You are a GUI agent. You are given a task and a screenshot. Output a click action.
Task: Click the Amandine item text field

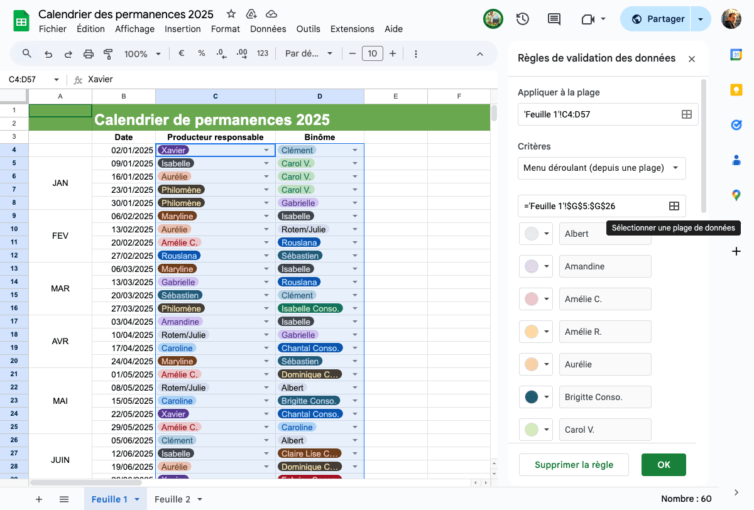coord(605,266)
